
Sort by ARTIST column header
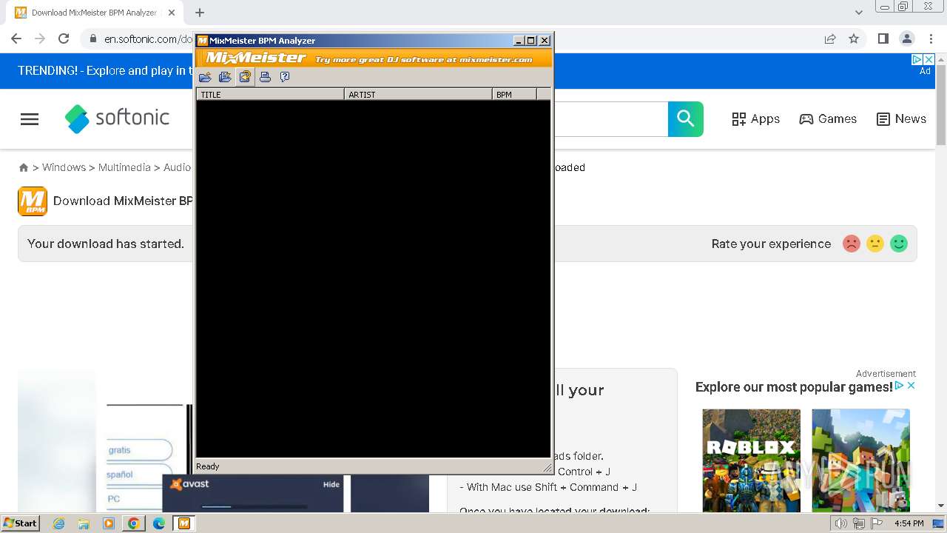(418, 94)
